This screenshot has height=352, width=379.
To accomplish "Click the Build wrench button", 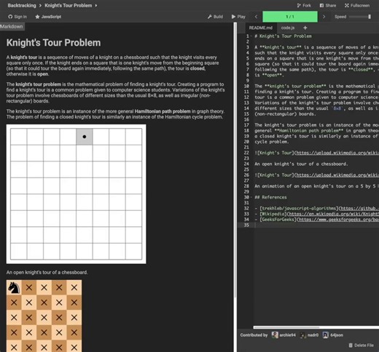I will click(x=215, y=17).
